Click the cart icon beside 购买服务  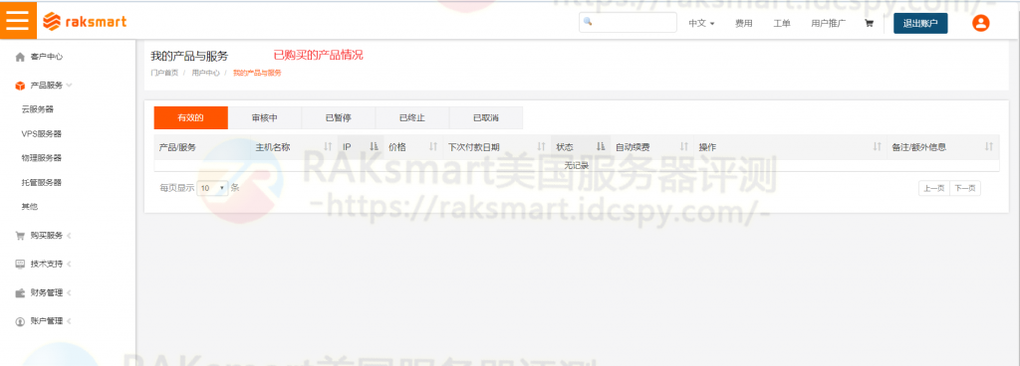[20, 236]
